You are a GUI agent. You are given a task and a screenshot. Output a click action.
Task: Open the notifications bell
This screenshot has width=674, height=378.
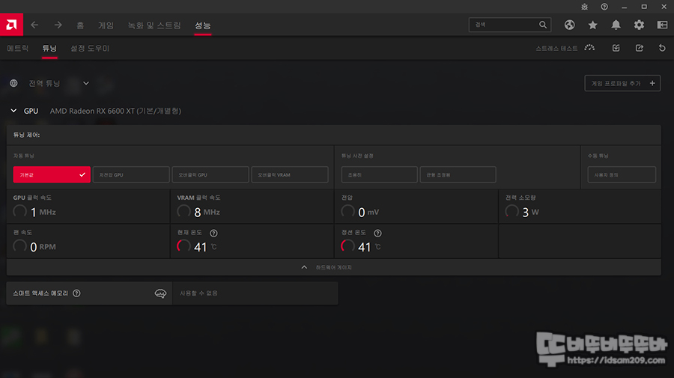pos(616,25)
